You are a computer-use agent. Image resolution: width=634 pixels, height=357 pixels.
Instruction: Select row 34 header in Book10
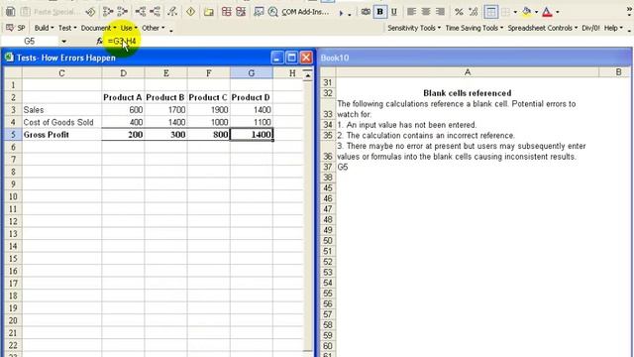(328, 125)
